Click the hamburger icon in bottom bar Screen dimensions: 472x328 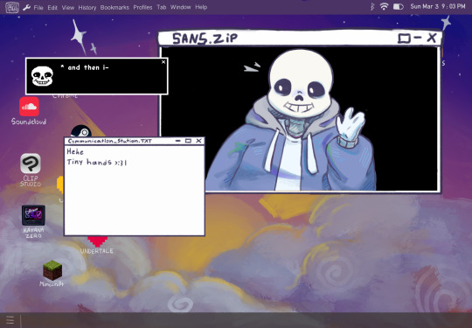coord(10,320)
